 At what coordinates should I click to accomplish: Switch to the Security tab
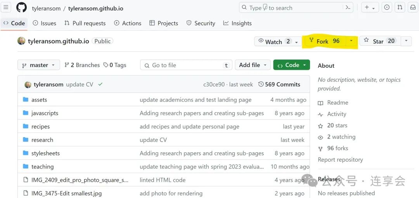click(201, 23)
